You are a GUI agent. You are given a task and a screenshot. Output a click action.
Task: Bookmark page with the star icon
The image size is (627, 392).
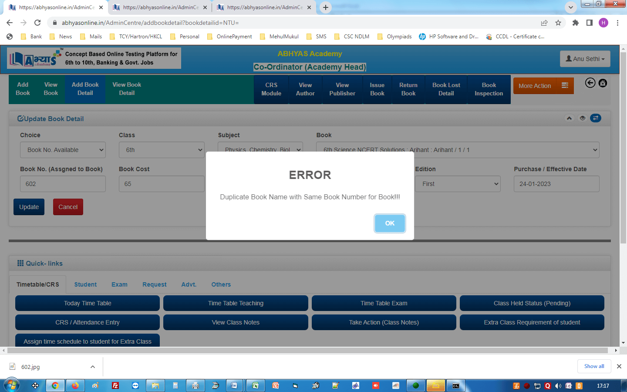pos(558,23)
